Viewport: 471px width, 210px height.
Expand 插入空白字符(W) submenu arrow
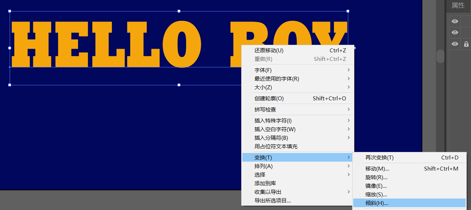(348, 129)
